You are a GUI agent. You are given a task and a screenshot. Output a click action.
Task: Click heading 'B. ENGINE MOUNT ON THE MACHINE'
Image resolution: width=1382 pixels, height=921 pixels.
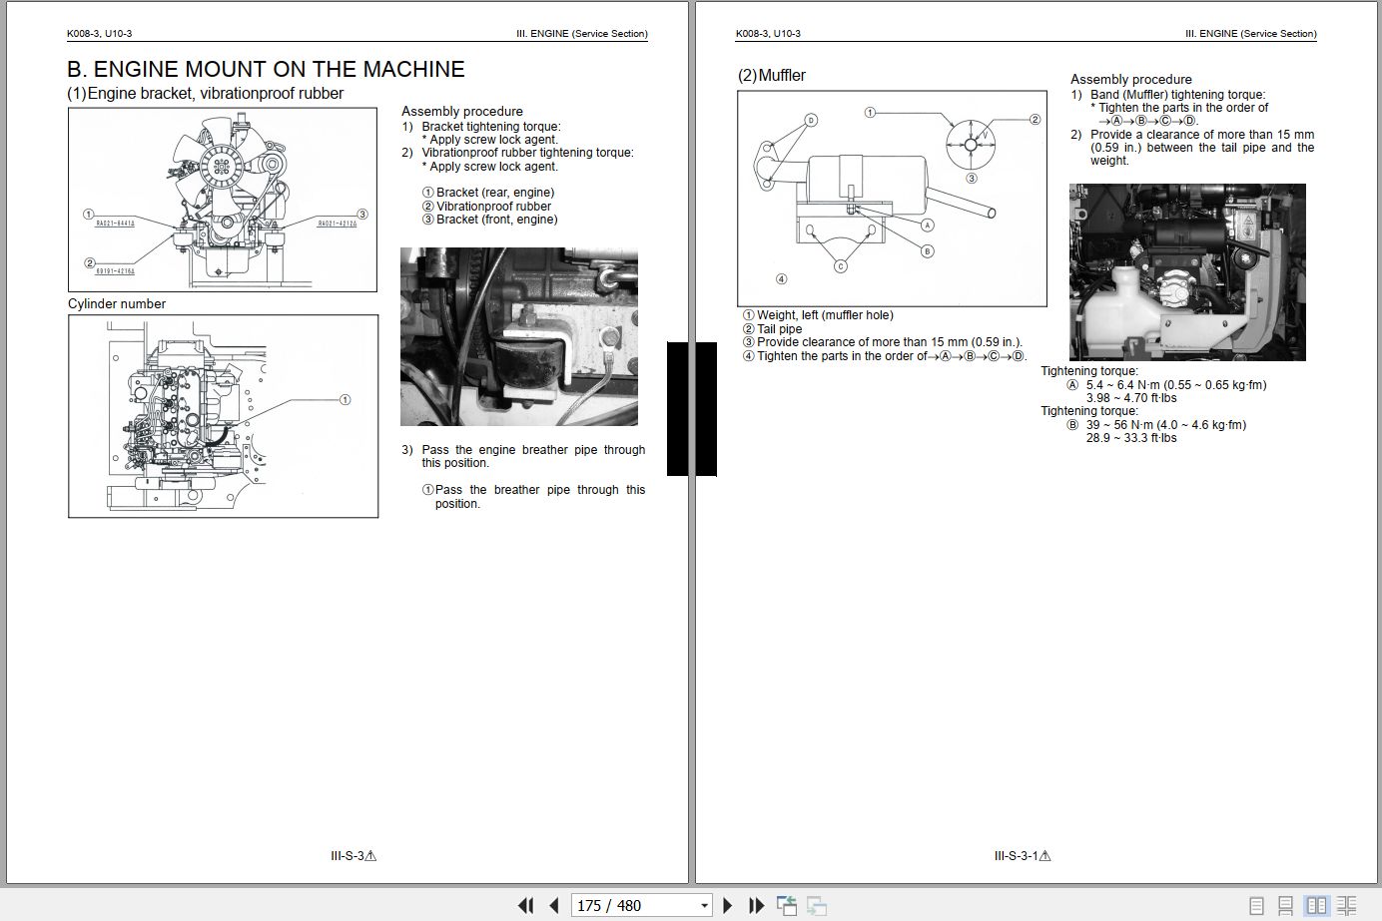point(266,69)
